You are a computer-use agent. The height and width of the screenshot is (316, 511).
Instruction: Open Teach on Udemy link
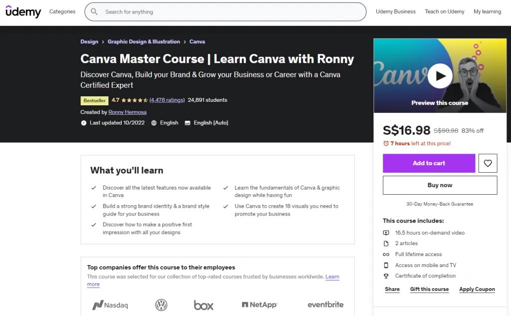tap(445, 11)
